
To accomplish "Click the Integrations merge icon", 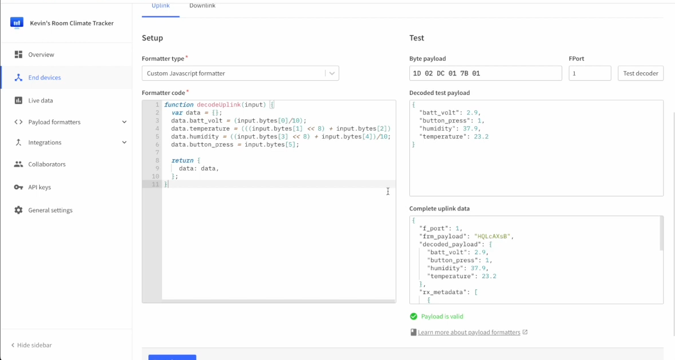I will (x=18, y=143).
